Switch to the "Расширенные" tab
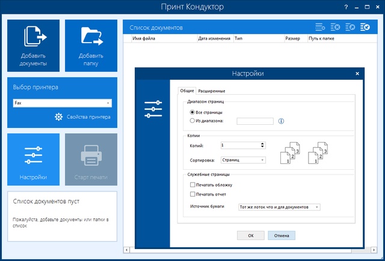The width and height of the screenshot is (385, 261). click(212, 91)
